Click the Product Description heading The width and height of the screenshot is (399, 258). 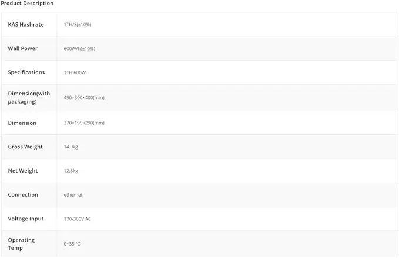coord(27,4)
